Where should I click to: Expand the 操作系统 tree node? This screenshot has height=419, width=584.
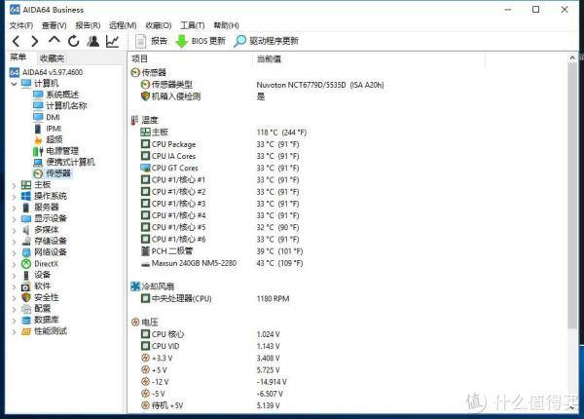15,197
